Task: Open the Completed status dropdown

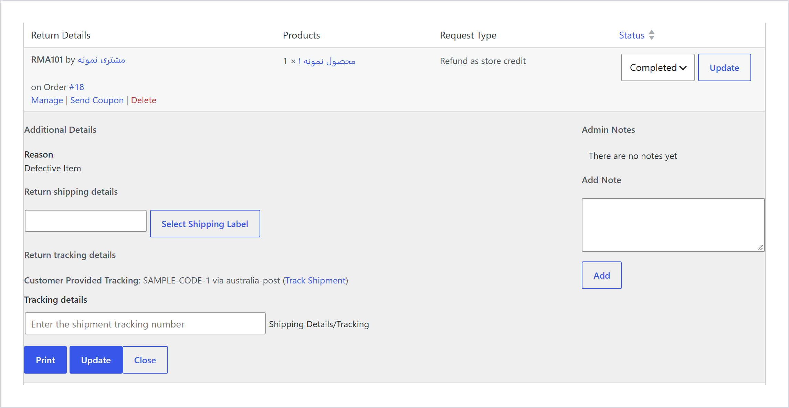Action: click(x=657, y=67)
